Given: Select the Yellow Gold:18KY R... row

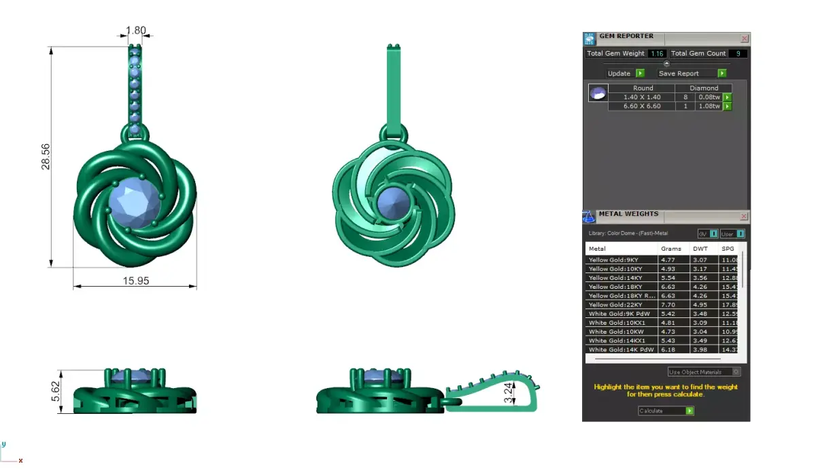Looking at the screenshot, I should click(662, 296).
